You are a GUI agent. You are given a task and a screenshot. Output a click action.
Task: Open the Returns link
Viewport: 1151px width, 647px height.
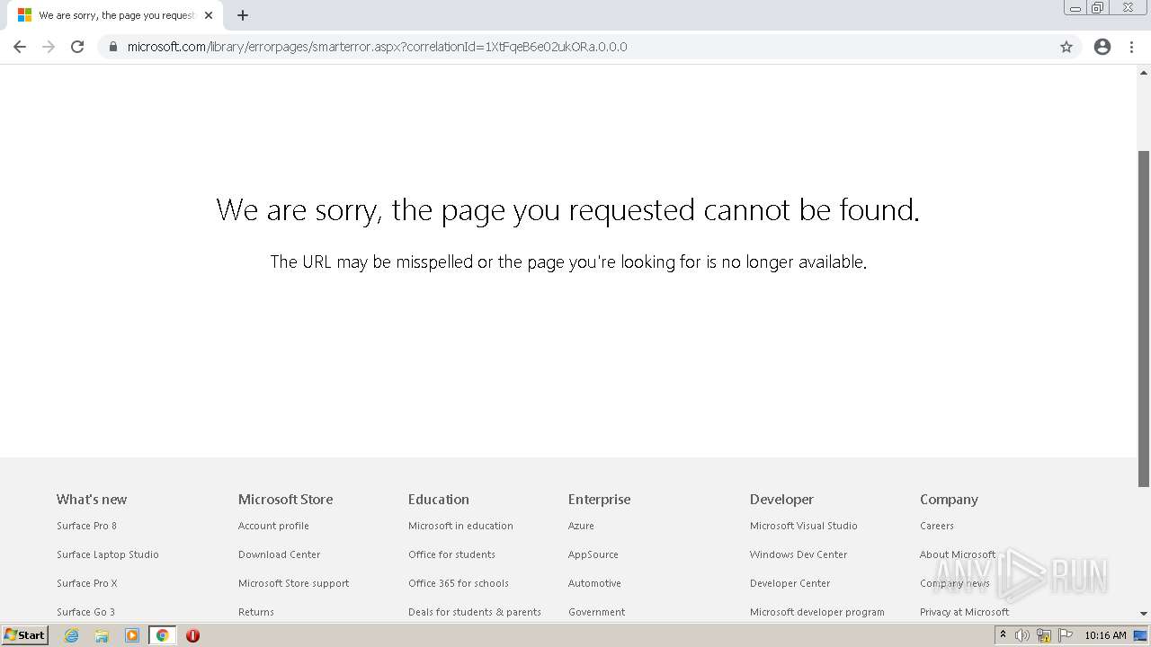point(256,612)
